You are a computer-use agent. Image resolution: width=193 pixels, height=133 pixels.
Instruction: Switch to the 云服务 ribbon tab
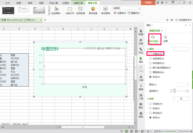pos(66,3)
